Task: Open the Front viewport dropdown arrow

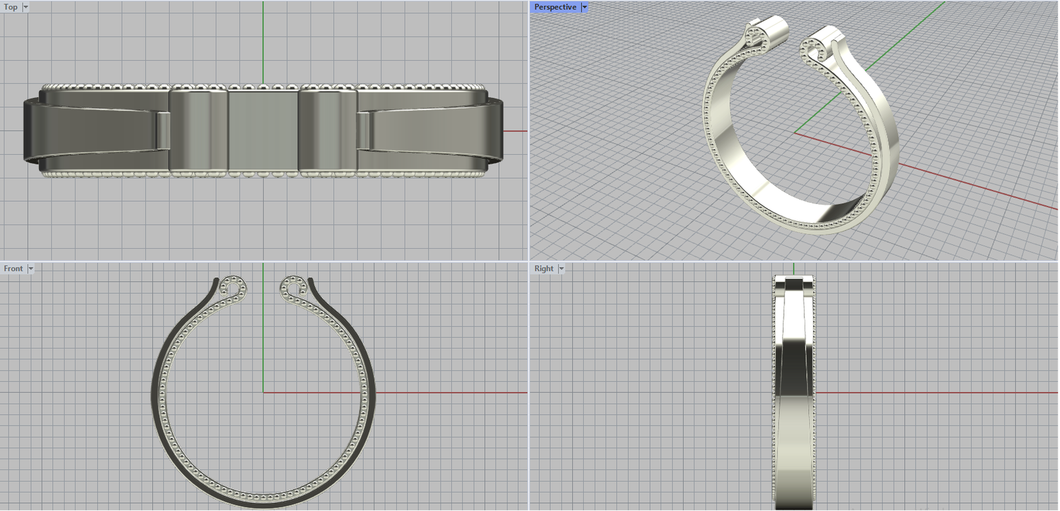Action: click(x=30, y=269)
